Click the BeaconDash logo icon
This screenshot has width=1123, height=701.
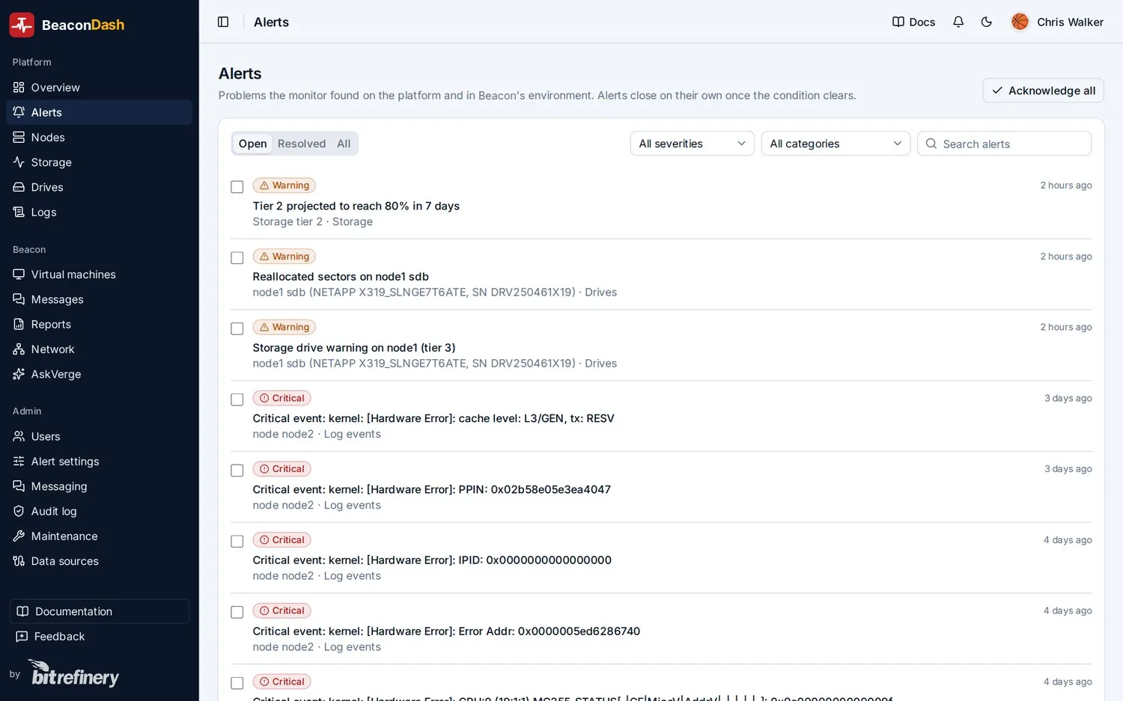point(22,25)
